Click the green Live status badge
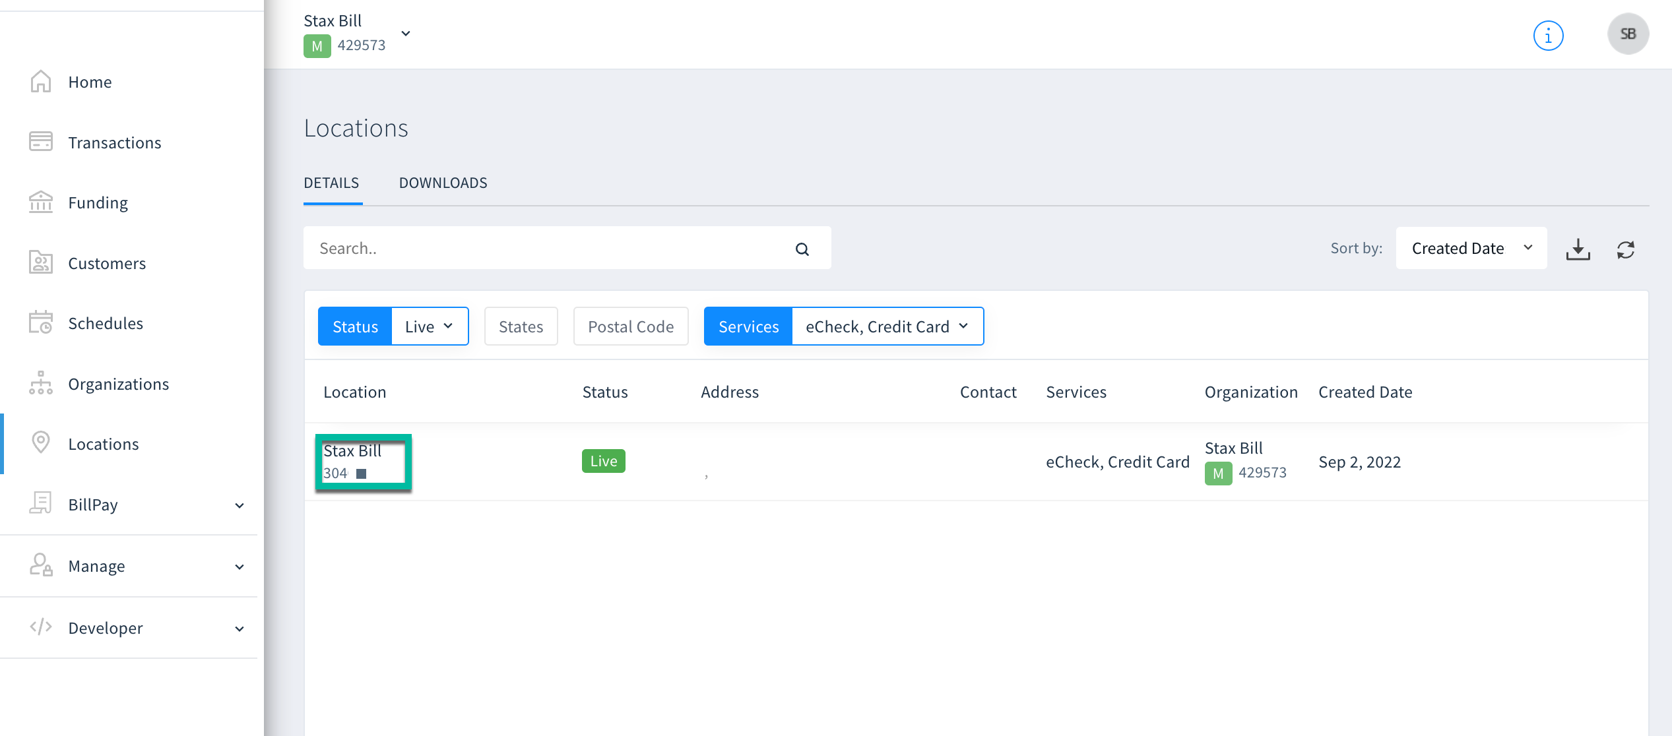Screen dimensions: 1672x736 point(603,461)
